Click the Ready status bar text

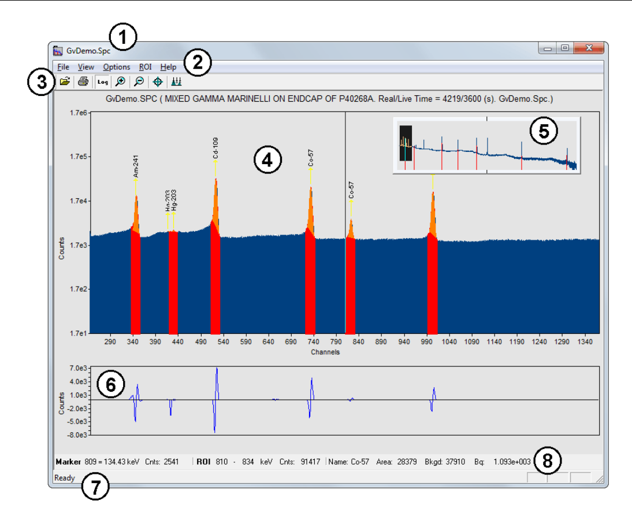coord(65,478)
